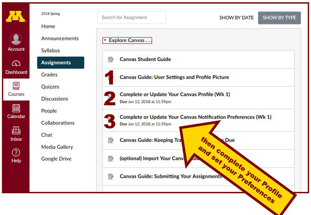Go to Home in course navigation

48,26
